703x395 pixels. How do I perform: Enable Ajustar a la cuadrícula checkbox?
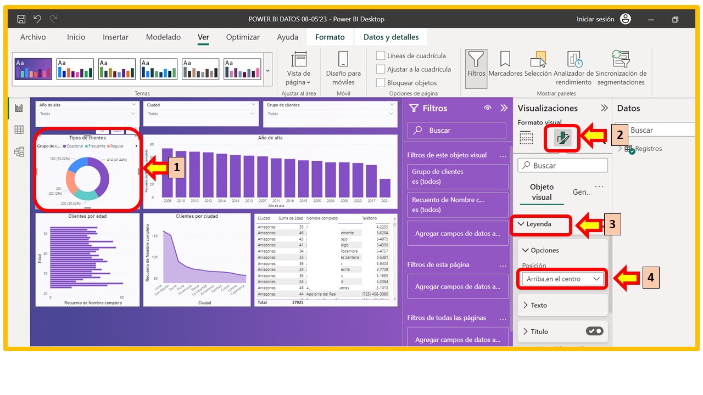coord(380,69)
